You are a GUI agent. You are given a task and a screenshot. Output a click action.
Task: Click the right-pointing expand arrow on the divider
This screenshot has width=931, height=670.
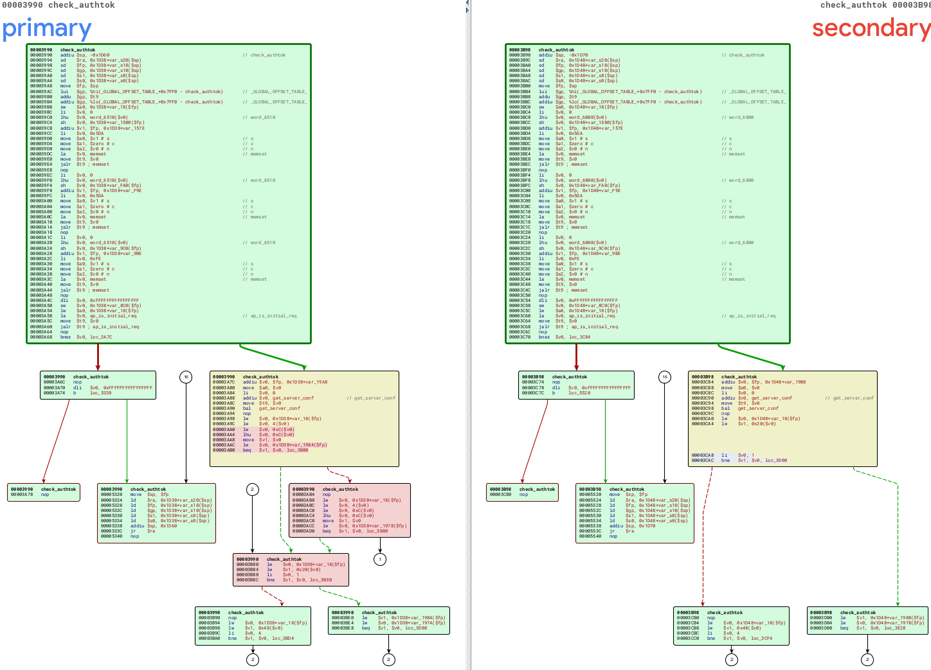(467, 10)
